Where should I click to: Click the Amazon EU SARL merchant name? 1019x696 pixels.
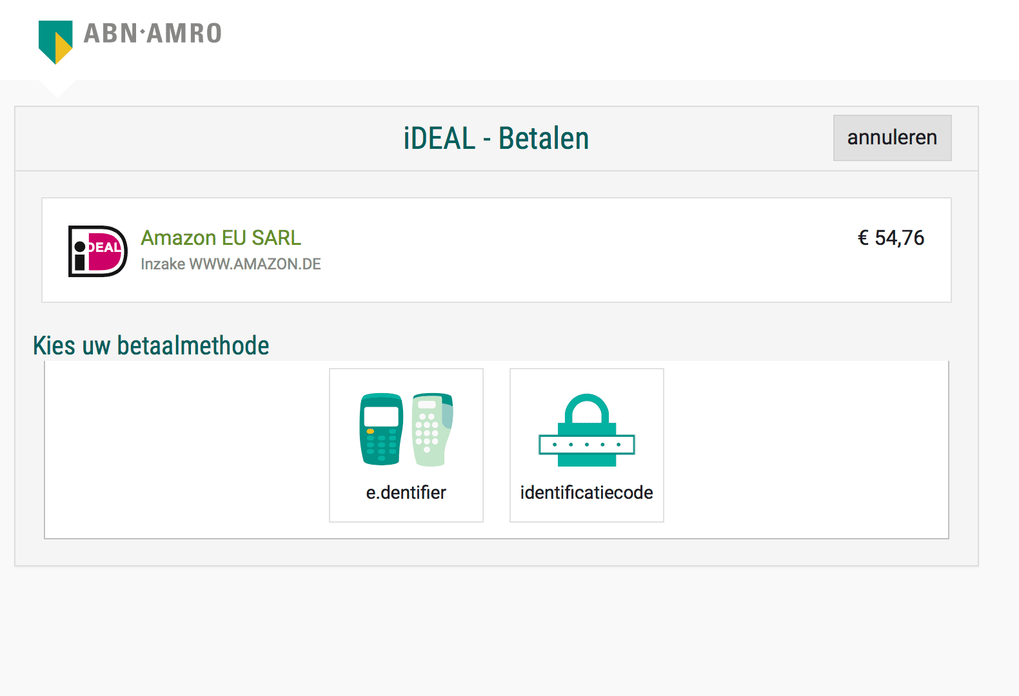221,238
